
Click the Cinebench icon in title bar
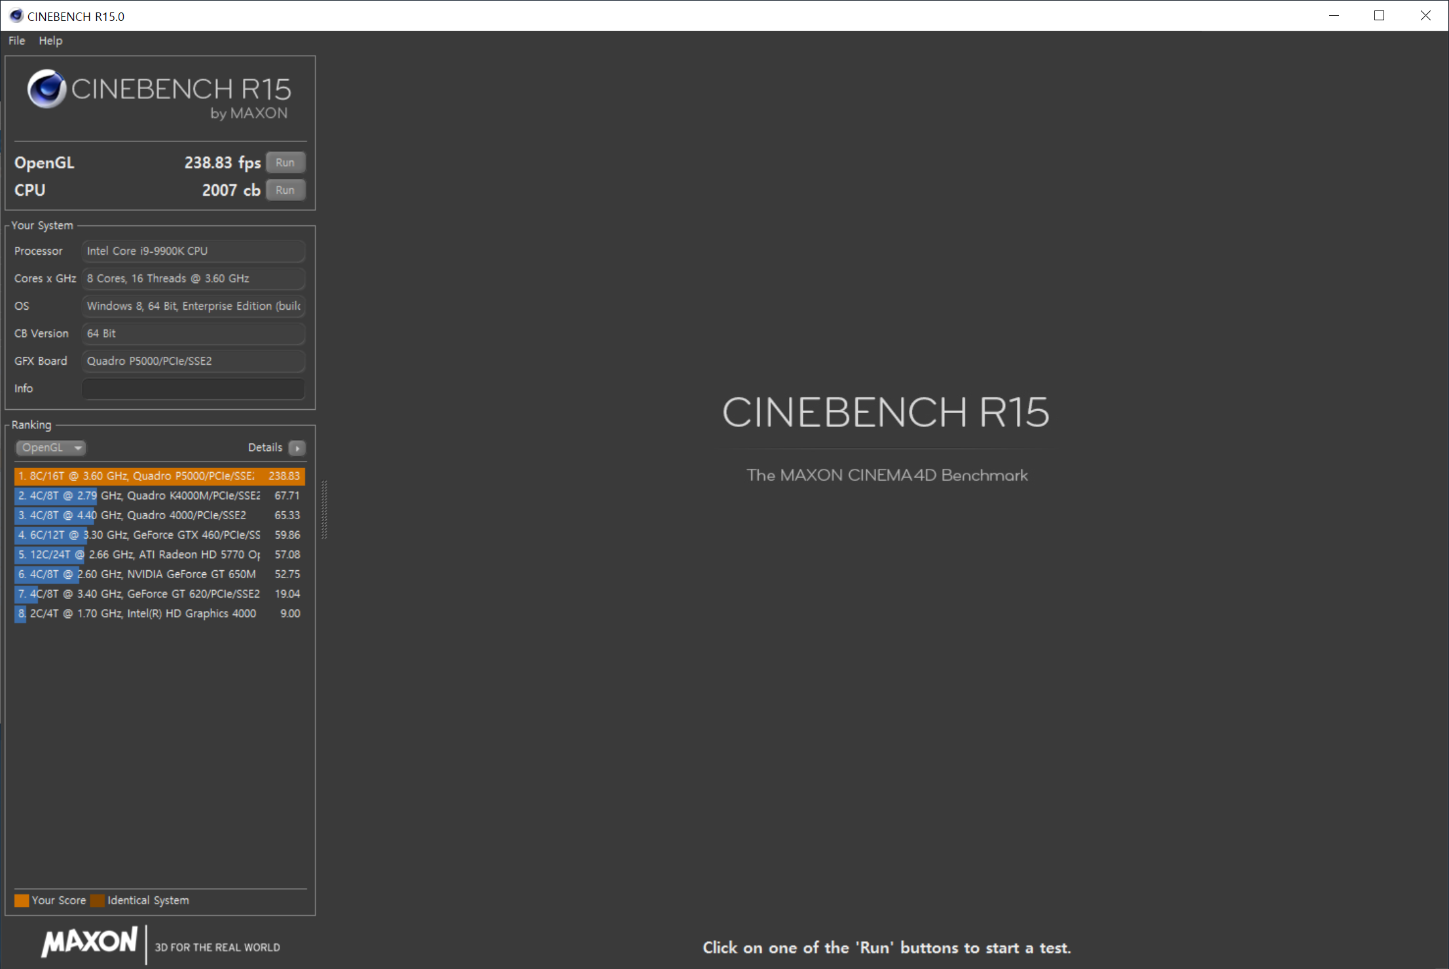coord(16,16)
